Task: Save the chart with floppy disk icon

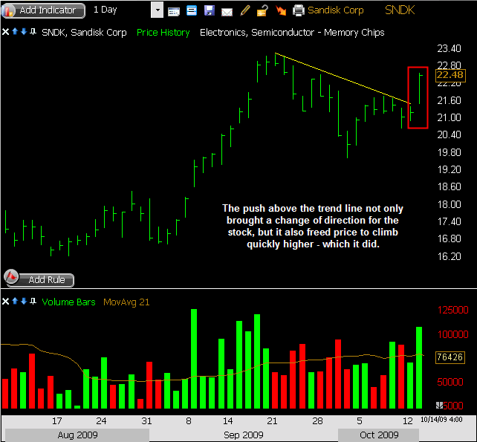Action: 210,10
